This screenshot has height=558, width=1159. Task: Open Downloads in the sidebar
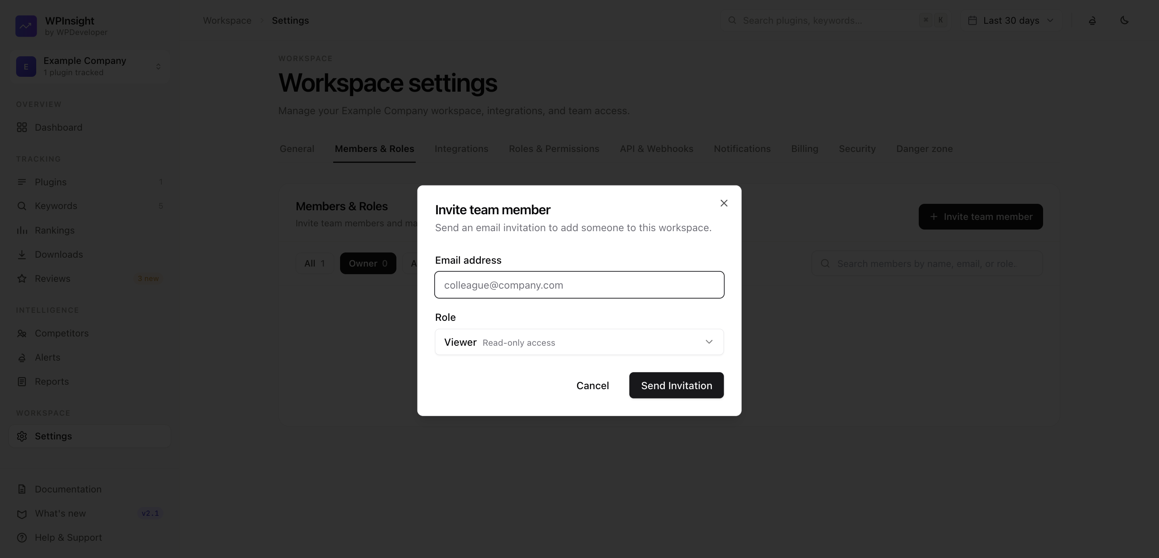pyautogui.click(x=89, y=254)
